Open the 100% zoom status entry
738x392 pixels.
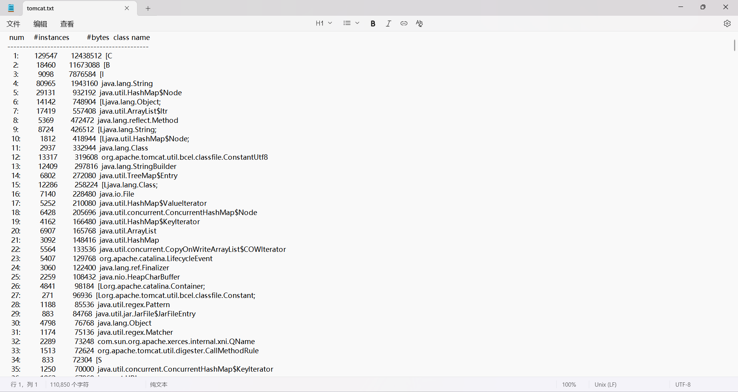point(569,384)
